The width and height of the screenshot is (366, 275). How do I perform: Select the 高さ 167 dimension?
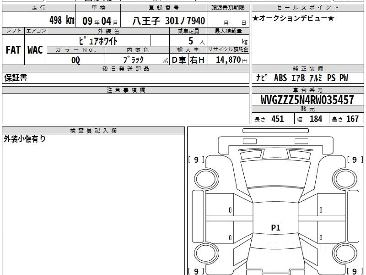tap(346, 119)
